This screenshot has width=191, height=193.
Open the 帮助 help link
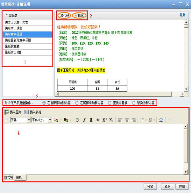[182, 15]
